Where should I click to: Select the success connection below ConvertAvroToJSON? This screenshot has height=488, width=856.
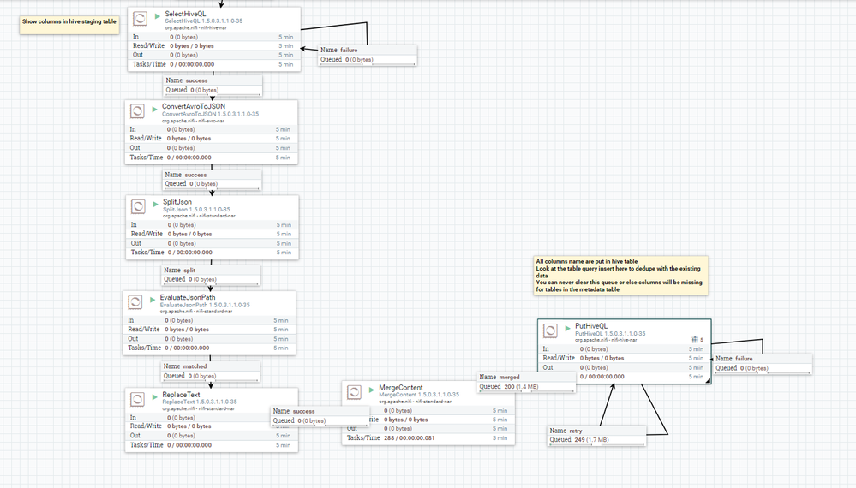212,180
